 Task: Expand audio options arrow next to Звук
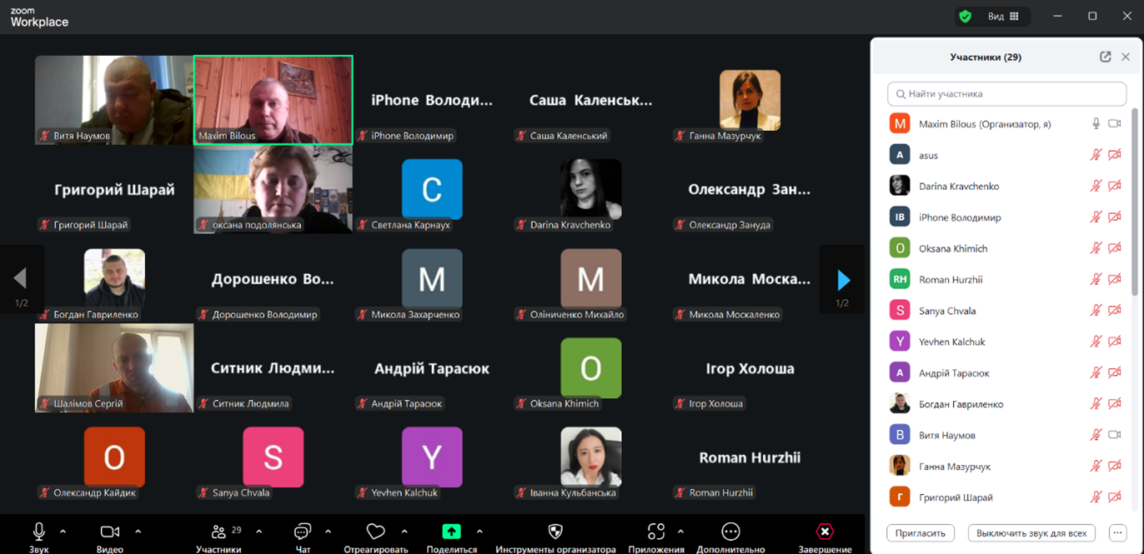coord(63,532)
